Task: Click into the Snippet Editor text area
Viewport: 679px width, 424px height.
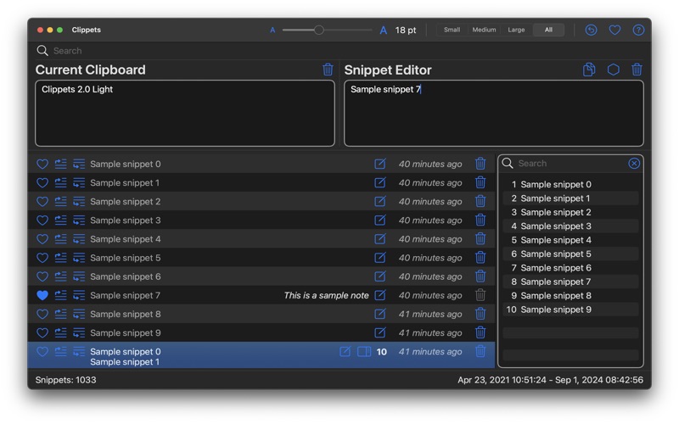Action: click(x=494, y=113)
